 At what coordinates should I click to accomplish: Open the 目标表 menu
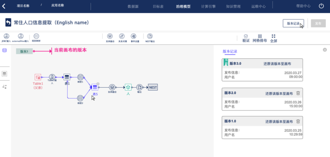[158, 6]
